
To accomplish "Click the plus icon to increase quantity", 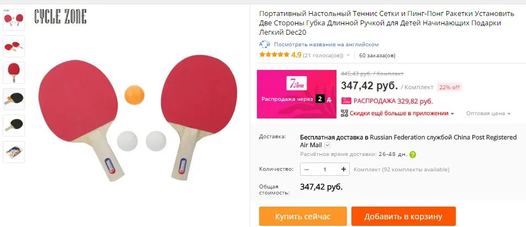I will (344, 169).
